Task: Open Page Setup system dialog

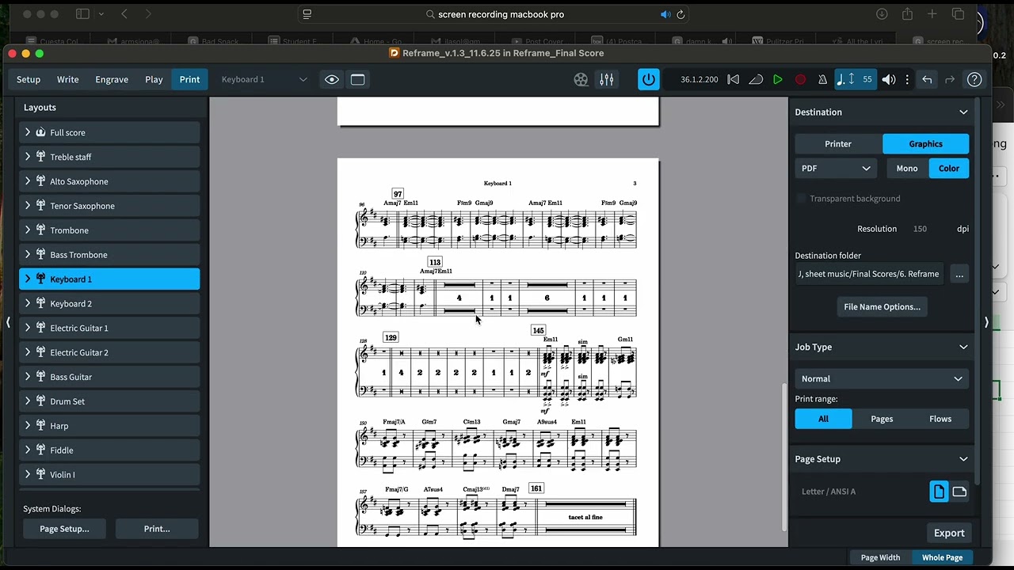Action: pyautogui.click(x=64, y=529)
